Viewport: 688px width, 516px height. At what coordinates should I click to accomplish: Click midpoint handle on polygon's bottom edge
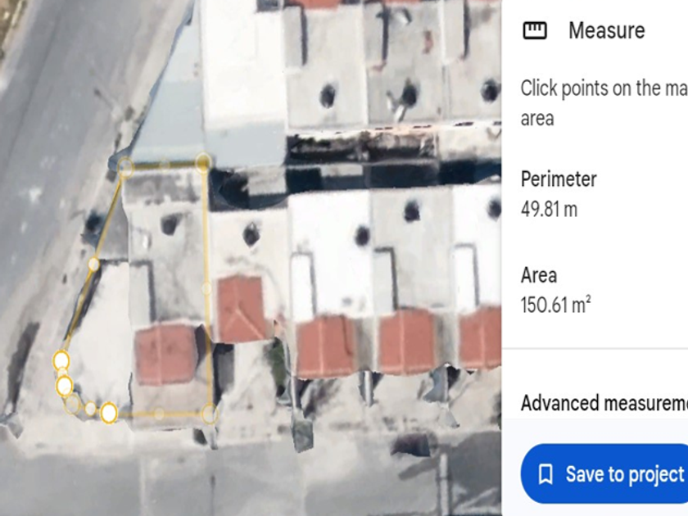(159, 414)
